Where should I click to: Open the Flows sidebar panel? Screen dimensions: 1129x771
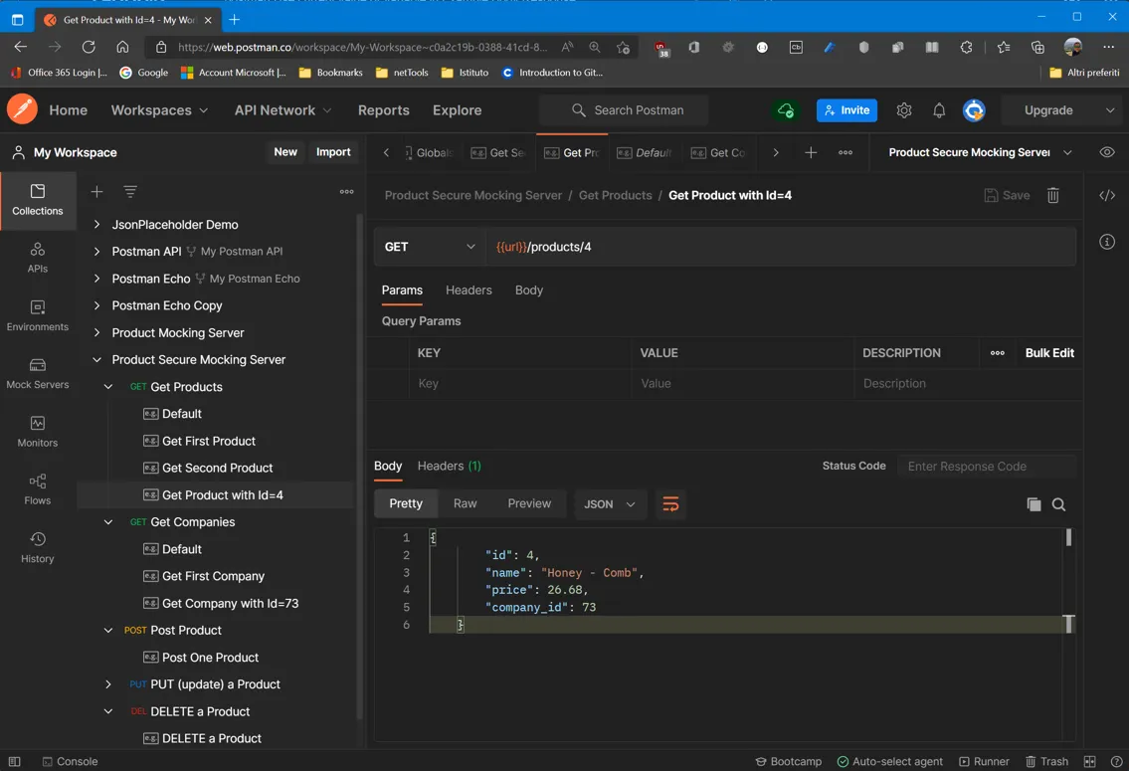[x=38, y=489]
